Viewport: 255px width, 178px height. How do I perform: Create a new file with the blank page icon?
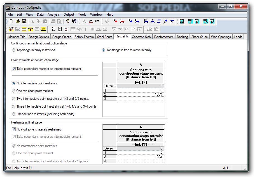[x=11, y=21]
